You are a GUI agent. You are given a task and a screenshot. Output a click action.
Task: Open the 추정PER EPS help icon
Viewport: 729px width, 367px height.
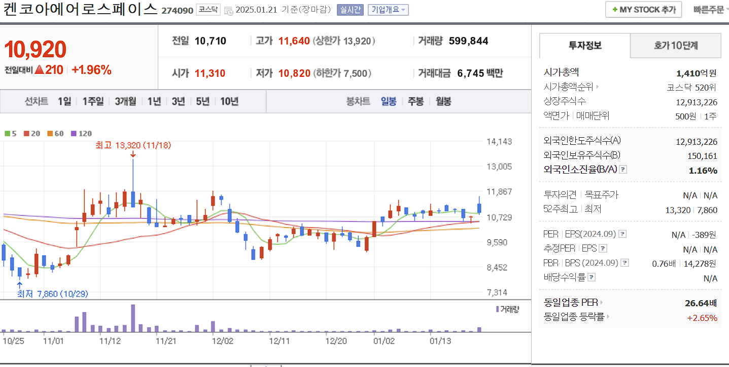point(602,248)
